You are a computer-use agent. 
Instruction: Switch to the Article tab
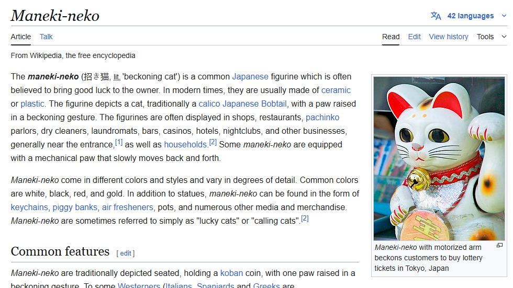click(20, 37)
